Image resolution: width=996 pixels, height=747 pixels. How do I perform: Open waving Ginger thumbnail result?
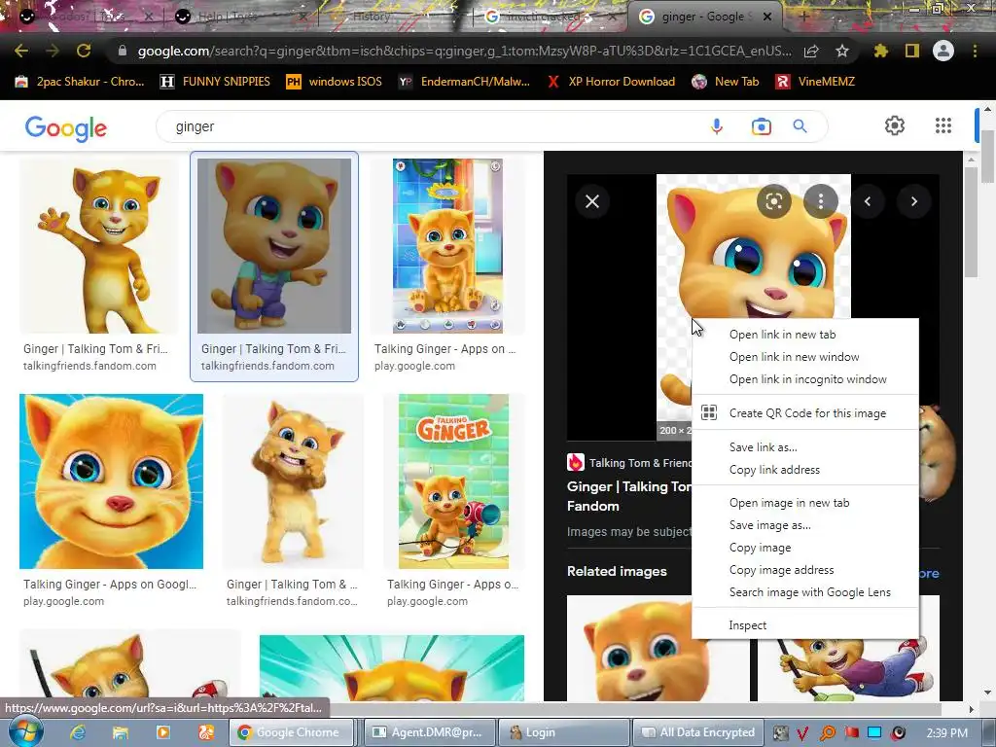point(99,246)
